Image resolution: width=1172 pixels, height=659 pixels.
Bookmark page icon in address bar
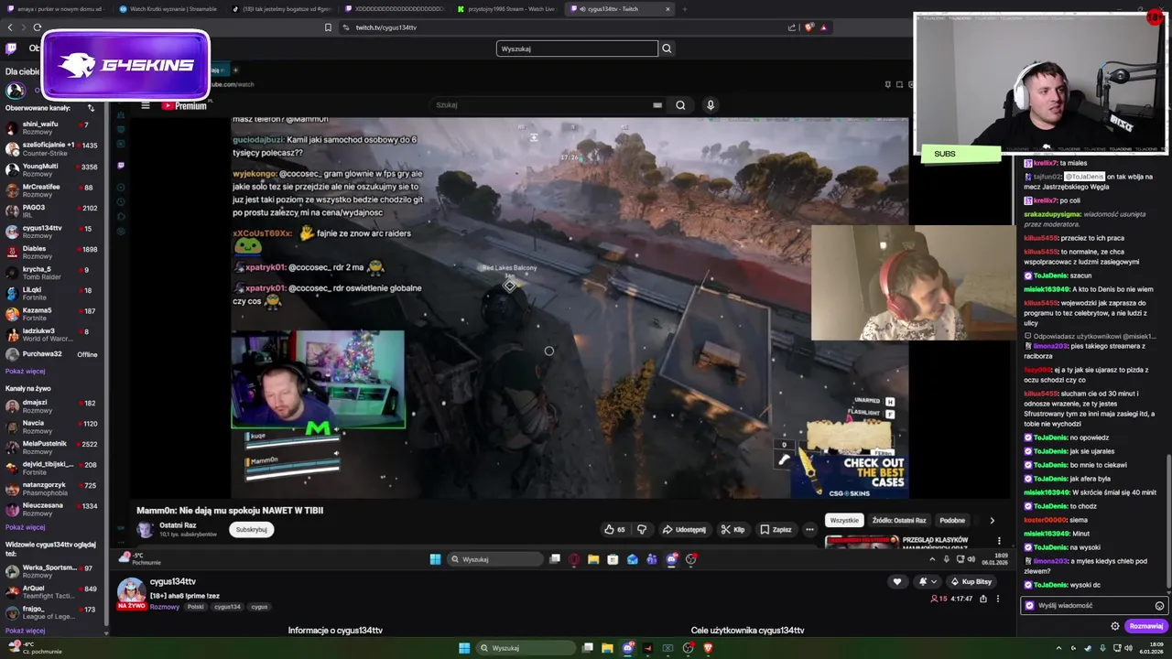point(328,27)
